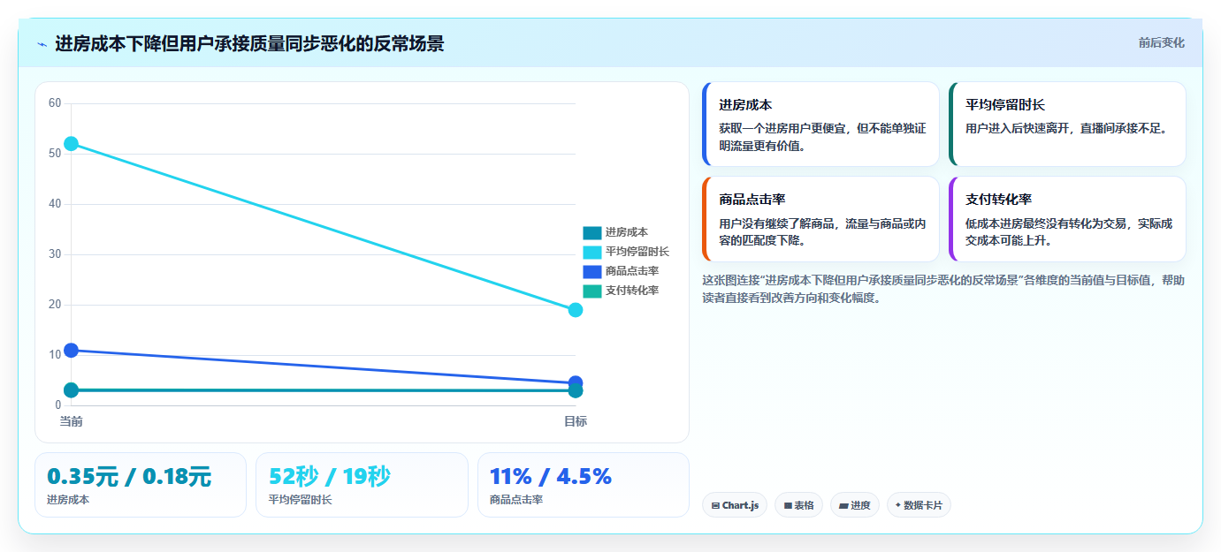Click the 数据卡片 tag icon
This screenshot has height=552, width=1221.
(x=898, y=506)
